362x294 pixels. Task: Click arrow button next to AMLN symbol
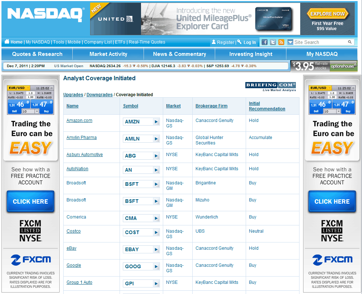(156, 139)
